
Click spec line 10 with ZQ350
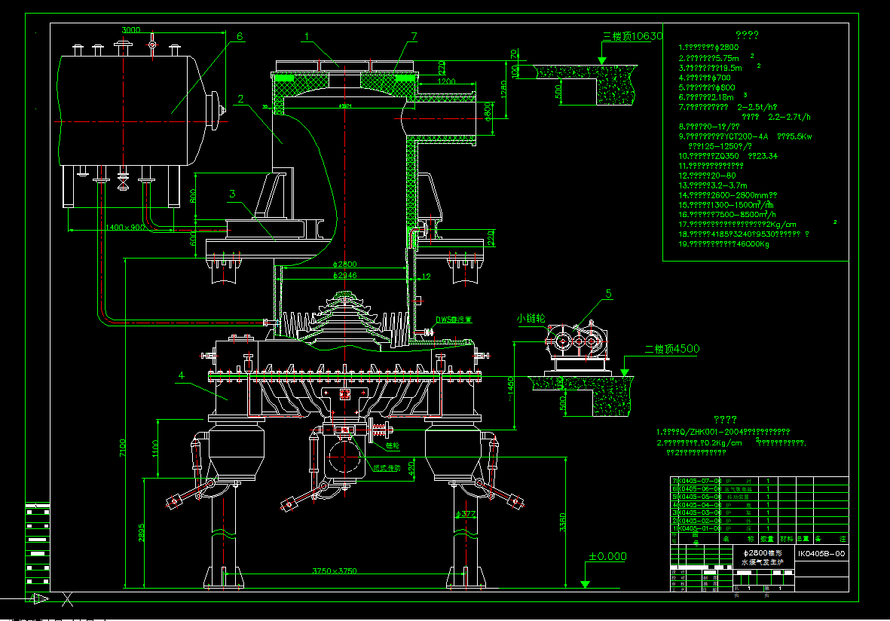coord(728,155)
